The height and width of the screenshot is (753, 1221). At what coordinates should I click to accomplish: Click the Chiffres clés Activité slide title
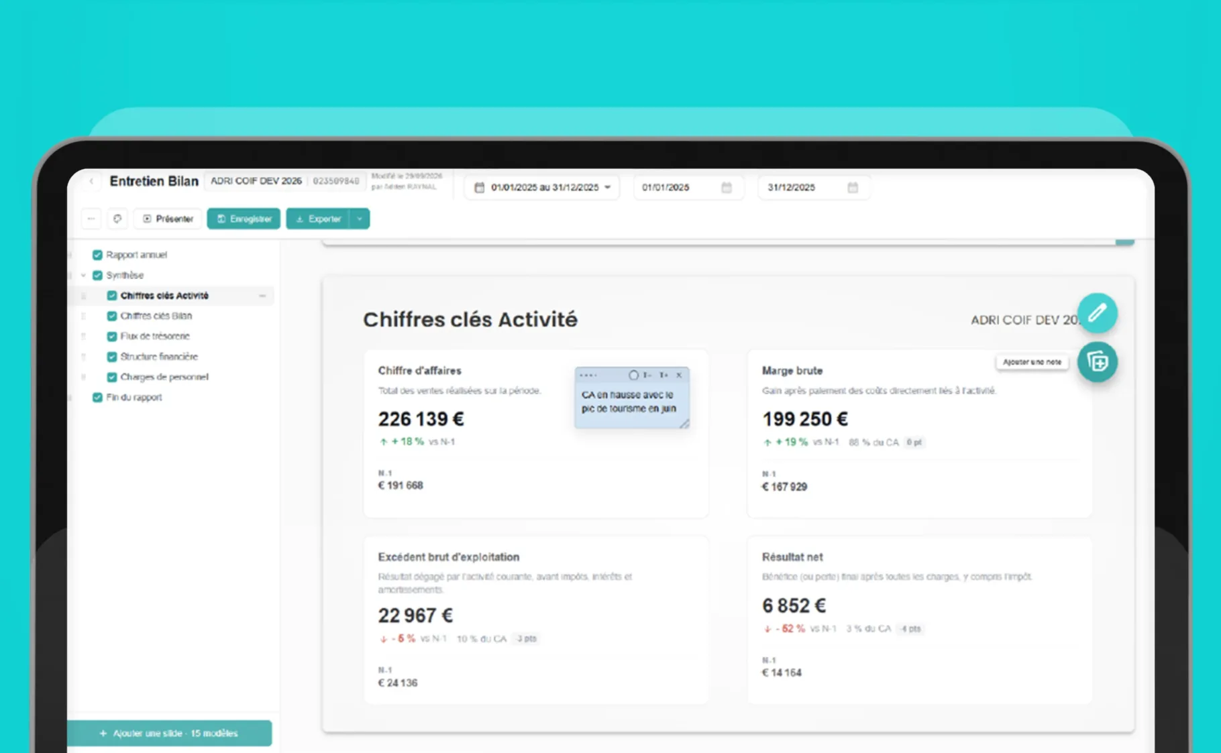470,320
